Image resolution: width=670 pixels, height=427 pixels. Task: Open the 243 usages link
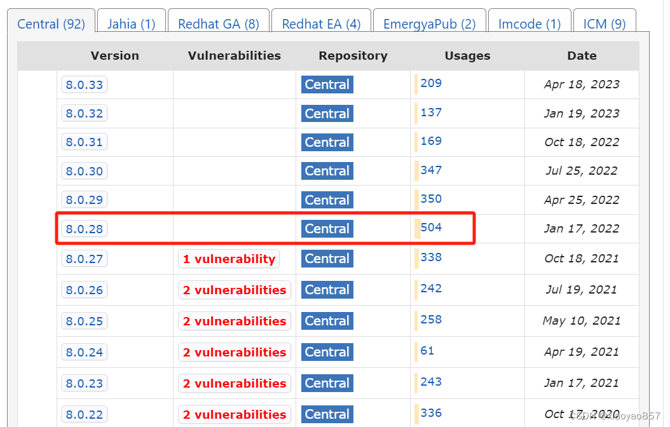[431, 382]
